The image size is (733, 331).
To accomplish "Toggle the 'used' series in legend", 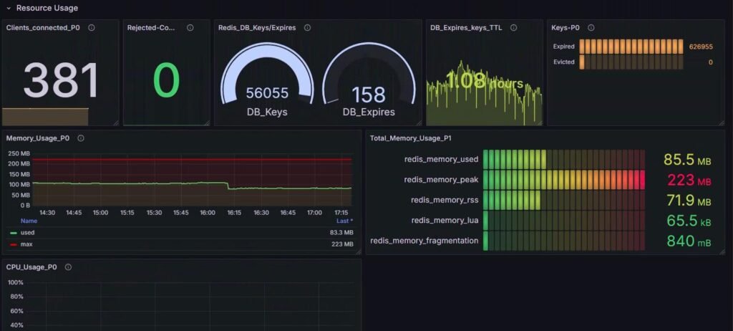I will coord(28,233).
